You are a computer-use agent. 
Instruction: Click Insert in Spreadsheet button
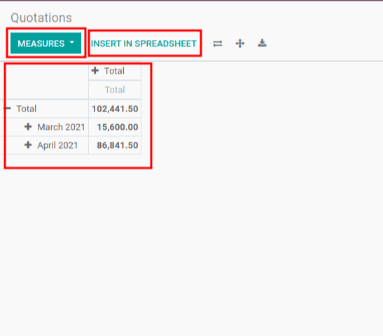[144, 43]
